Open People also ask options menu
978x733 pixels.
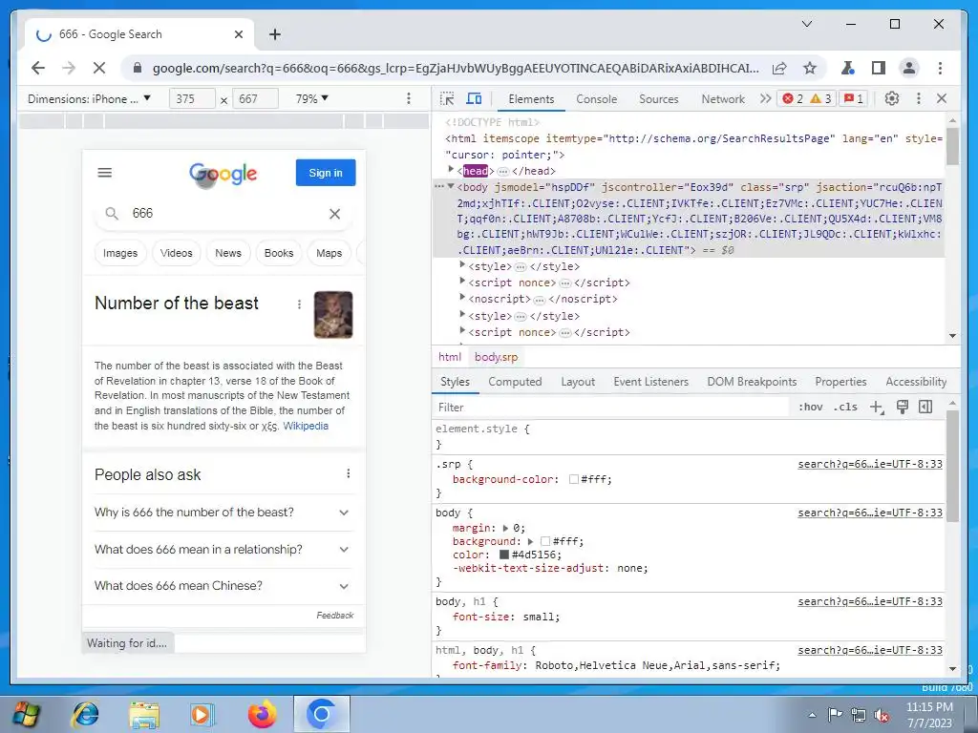348,473
